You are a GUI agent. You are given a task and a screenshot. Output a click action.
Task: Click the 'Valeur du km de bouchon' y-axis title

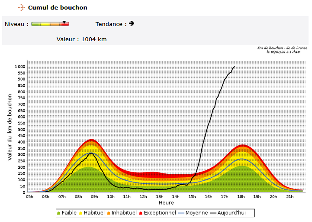[x=10, y=127]
